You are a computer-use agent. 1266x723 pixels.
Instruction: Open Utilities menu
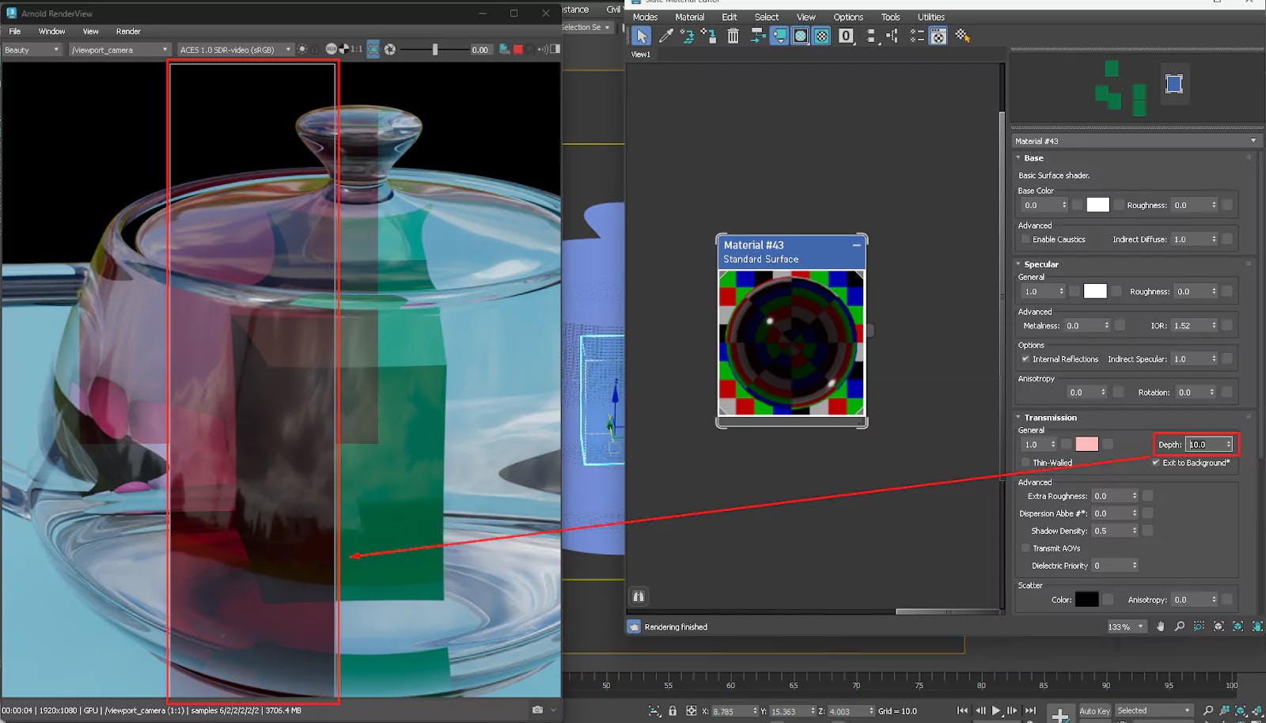[931, 17]
